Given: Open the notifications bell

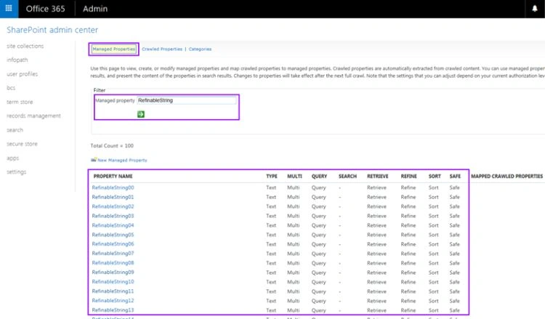Looking at the screenshot, I should tap(535, 9).
